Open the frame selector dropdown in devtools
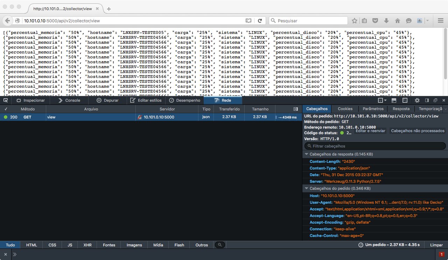This screenshot has height=260, width=448. (x=382, y=100)
